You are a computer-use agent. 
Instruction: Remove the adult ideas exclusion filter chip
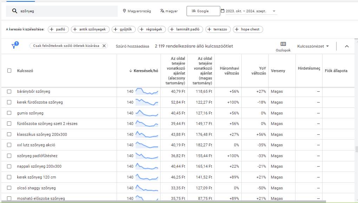click(x=104, y=46)
